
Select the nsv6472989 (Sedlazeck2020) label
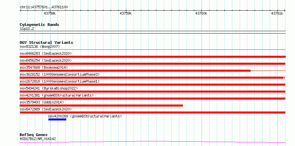[46, 109]
